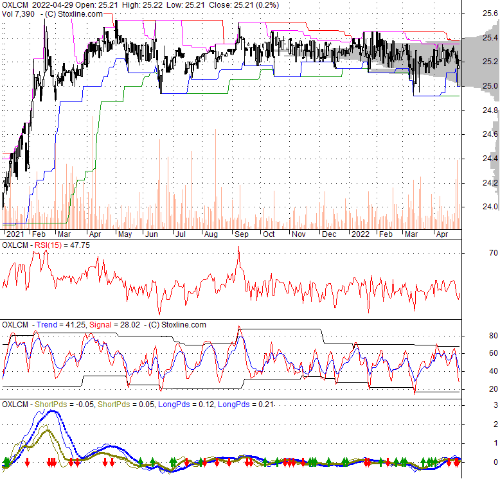Click the 1 level on bottom panel axis
Viewport: 500px width, 479px height.
496,443
